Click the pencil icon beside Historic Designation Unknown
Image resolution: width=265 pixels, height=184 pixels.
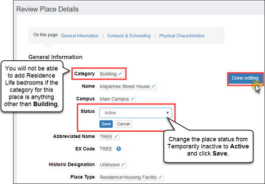[x=123, y=165]
